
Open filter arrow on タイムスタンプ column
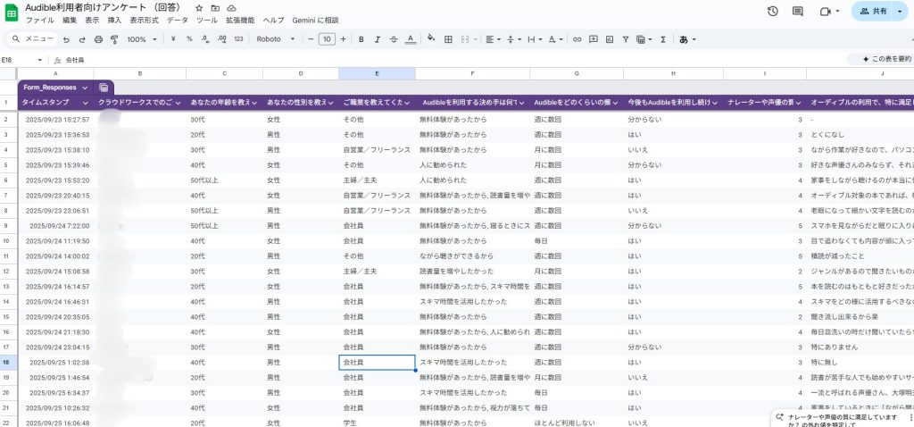pyautogui.click(x=86, y=103)
